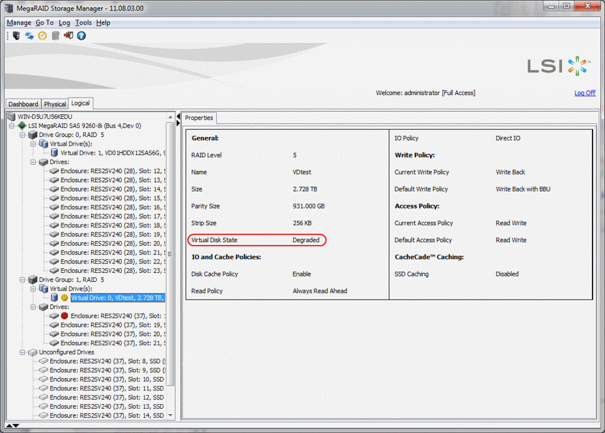Click the cylinder icon of Virtual Drive 1 VD01HDDX12SAS6G
The height and width of the screenshot is (433, 605).
tap(54, 153)
